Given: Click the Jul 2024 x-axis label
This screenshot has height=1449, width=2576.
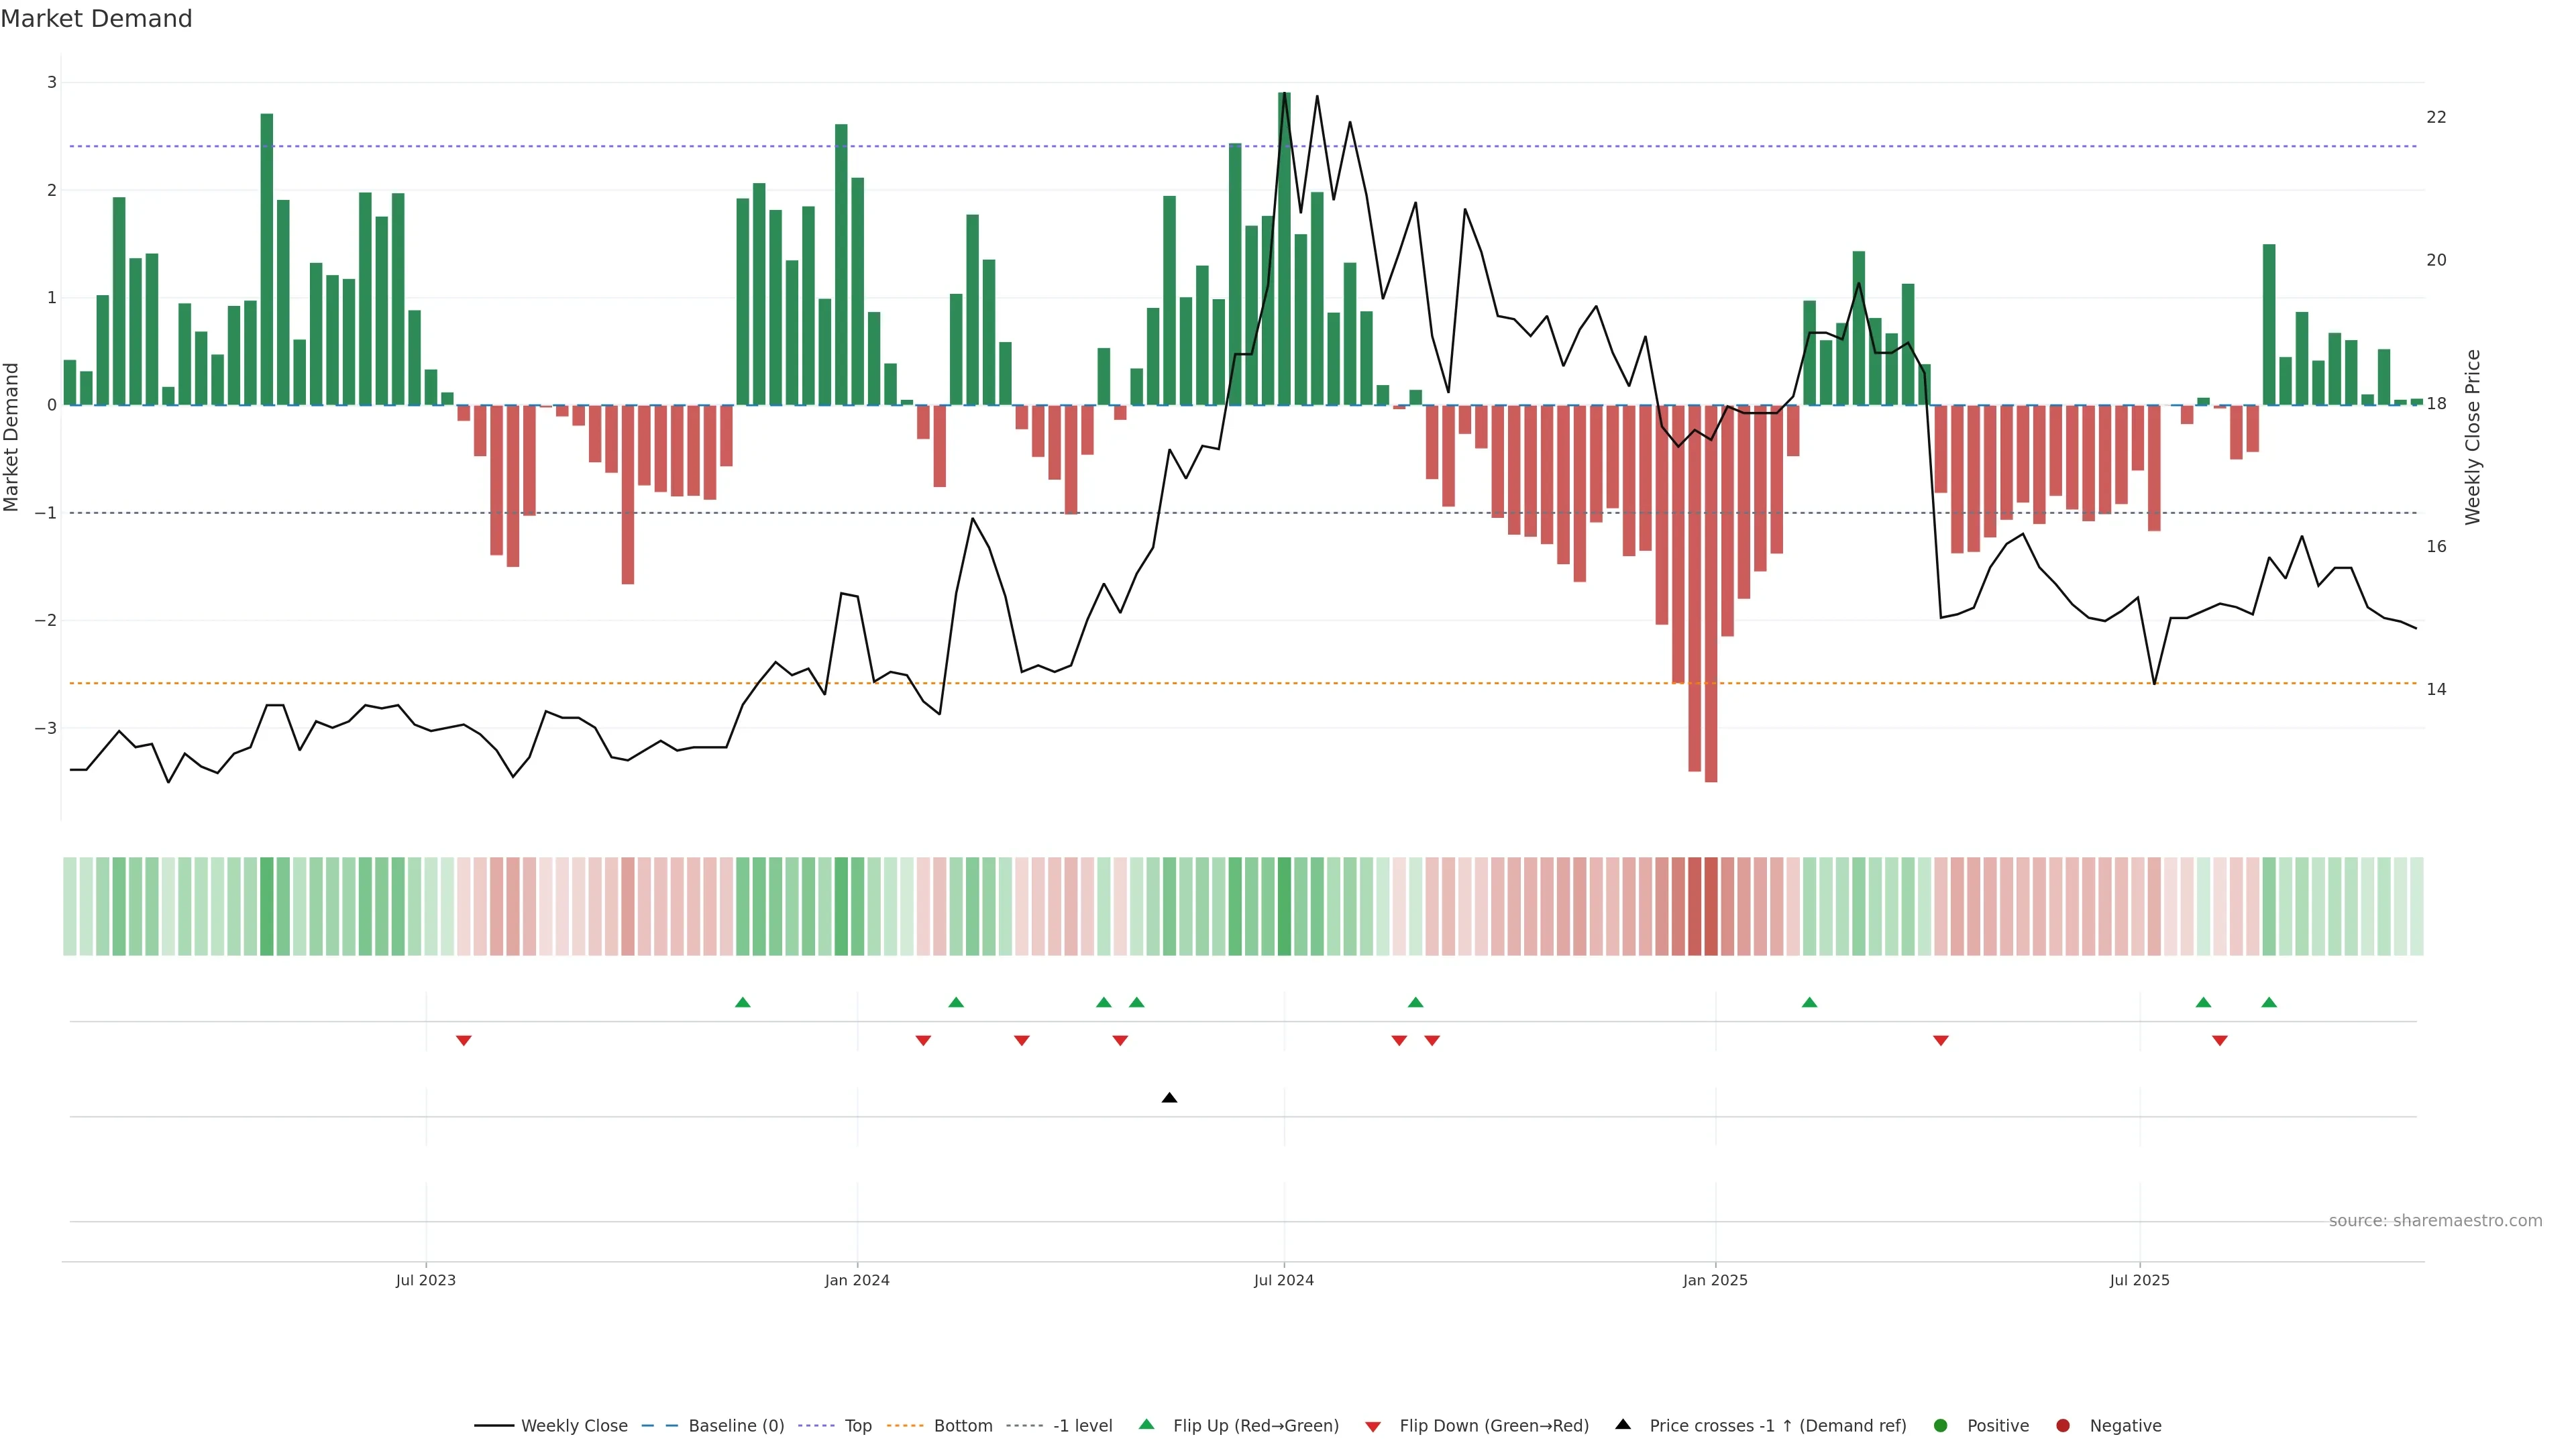Looking at the screenshot, I should click(1283, 1280).
